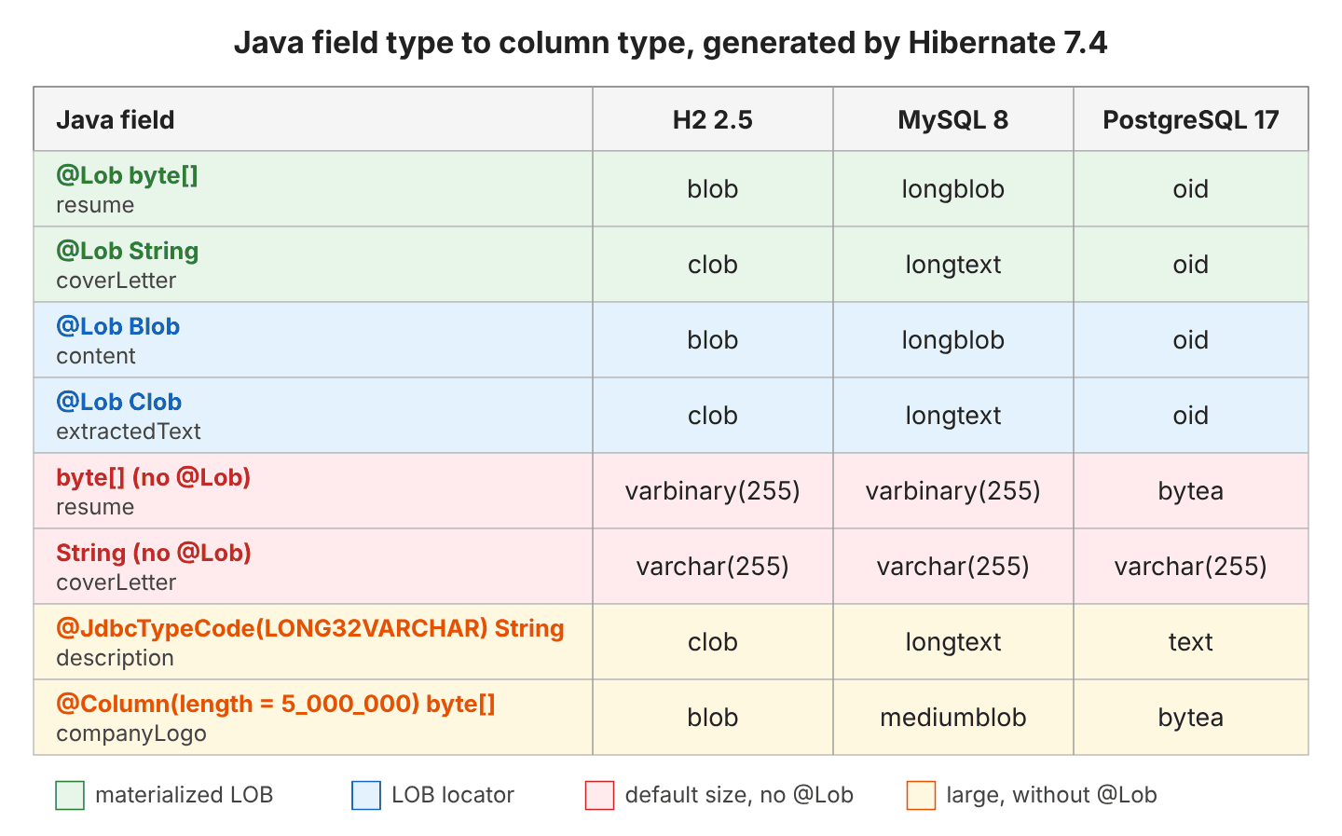Select the 'mediumblob' cell
The height and width of the screenshot is (836, 1342).
click(953, 718)
